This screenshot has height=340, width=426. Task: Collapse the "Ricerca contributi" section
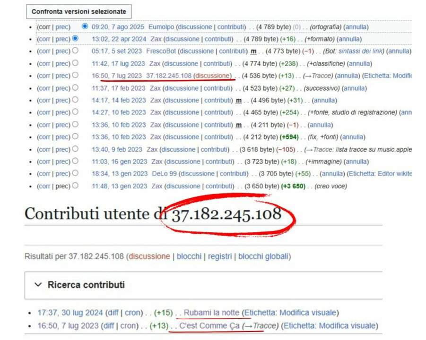pos(37,285)
